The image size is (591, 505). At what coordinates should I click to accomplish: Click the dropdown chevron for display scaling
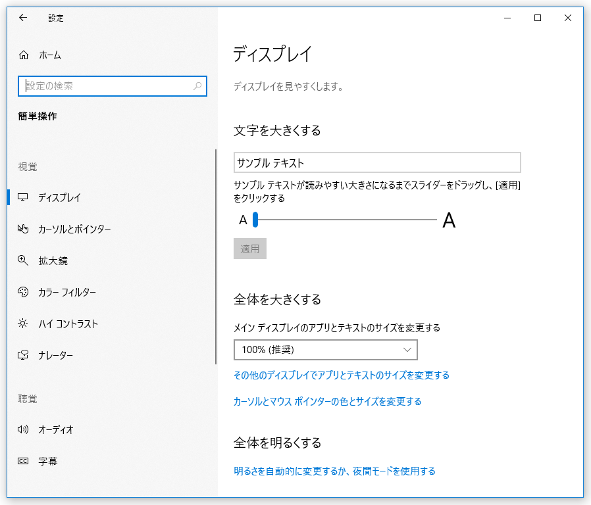pos(407,350)
